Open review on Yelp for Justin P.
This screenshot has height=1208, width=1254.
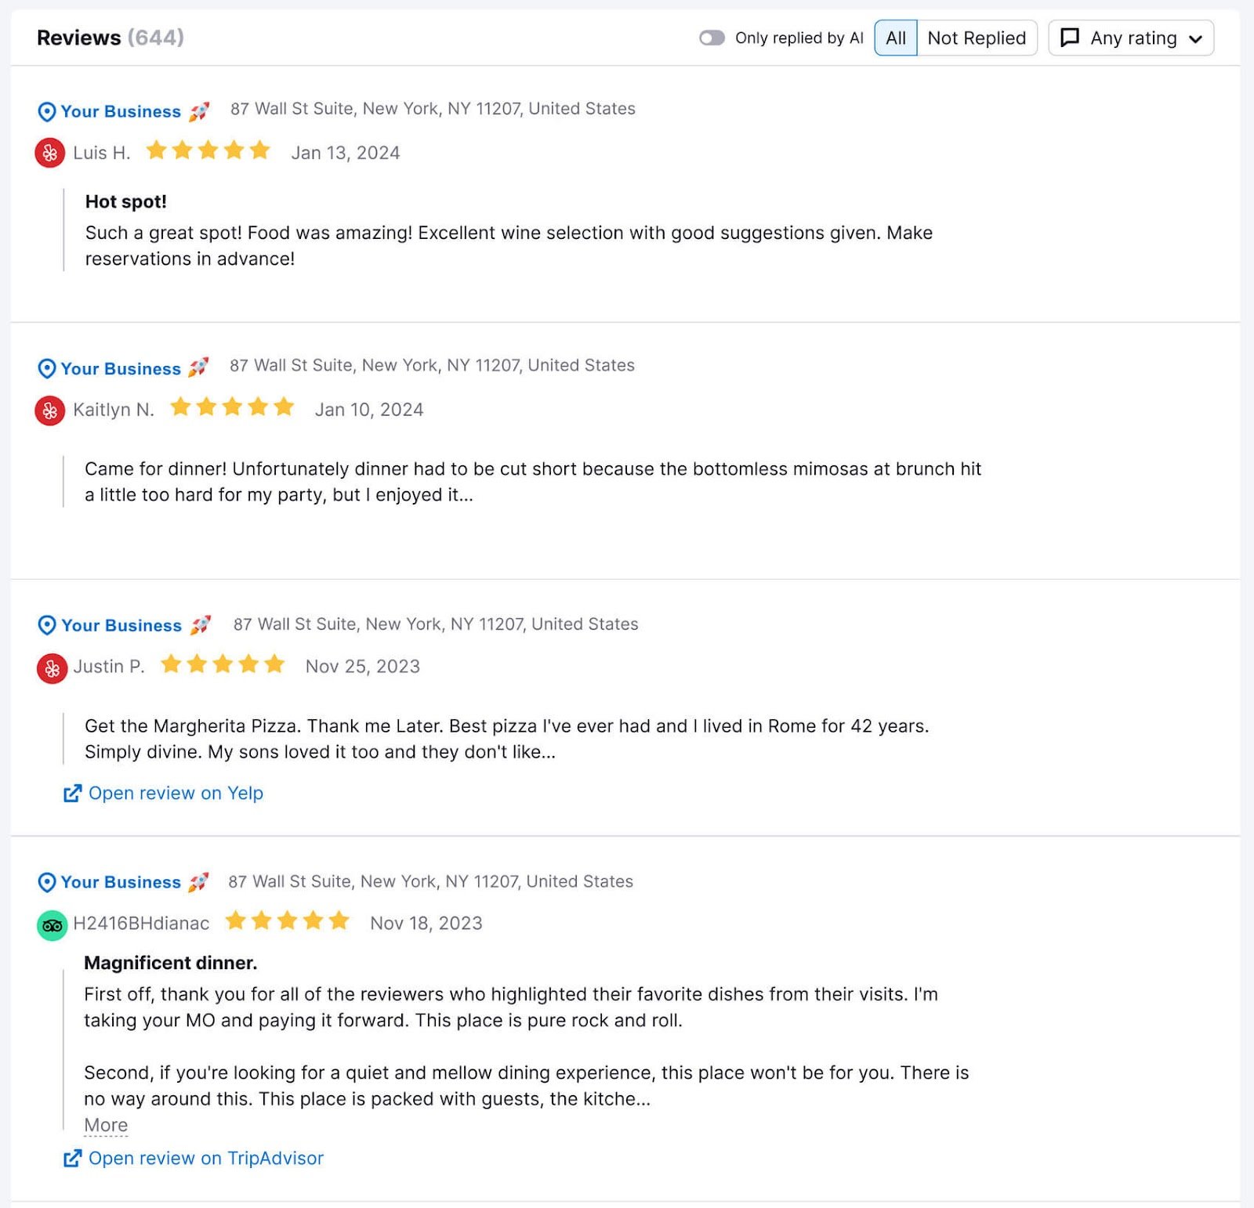pos(176,793)
